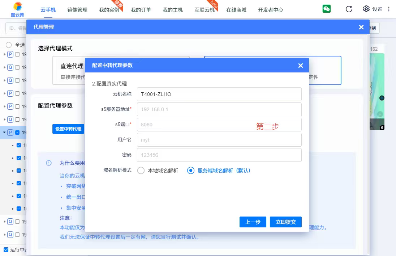This screenshot has height=256, width=396.
Task: Open settings via the gear icon
Action: (366, 9)
